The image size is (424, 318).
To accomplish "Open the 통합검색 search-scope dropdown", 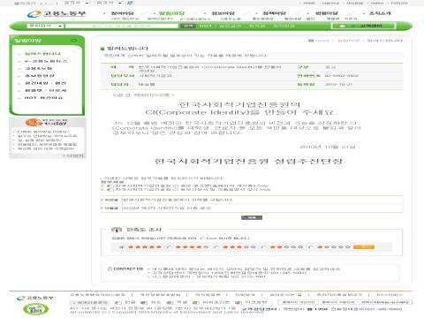I will pos(45,26).
